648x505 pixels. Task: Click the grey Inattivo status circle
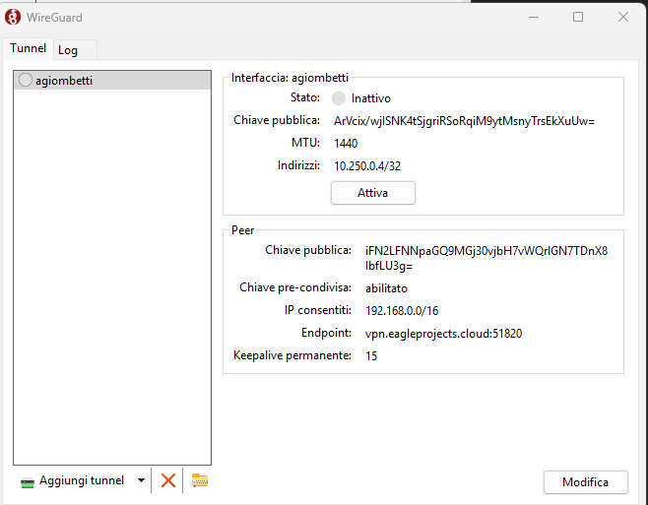click(x=339, y=98)
